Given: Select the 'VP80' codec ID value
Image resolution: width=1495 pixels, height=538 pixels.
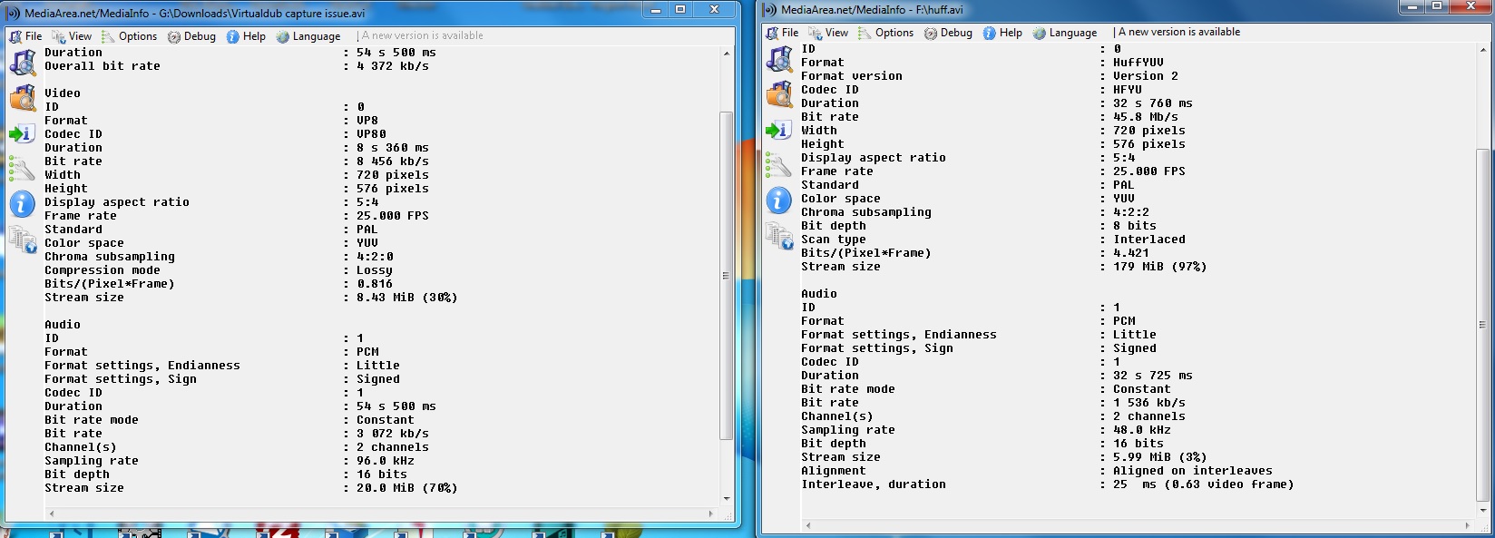Looking at the screenshot, I should coord(371,134).
